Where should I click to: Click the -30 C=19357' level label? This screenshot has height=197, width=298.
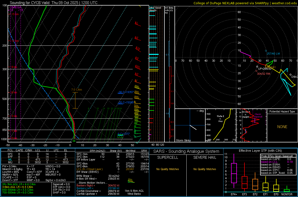click(x=126, y=92)
